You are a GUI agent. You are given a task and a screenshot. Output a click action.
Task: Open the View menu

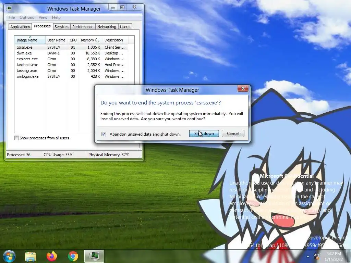[43, 17]
